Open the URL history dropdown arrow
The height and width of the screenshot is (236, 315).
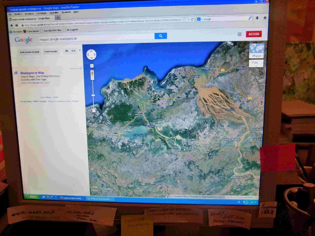click(188, 20)
